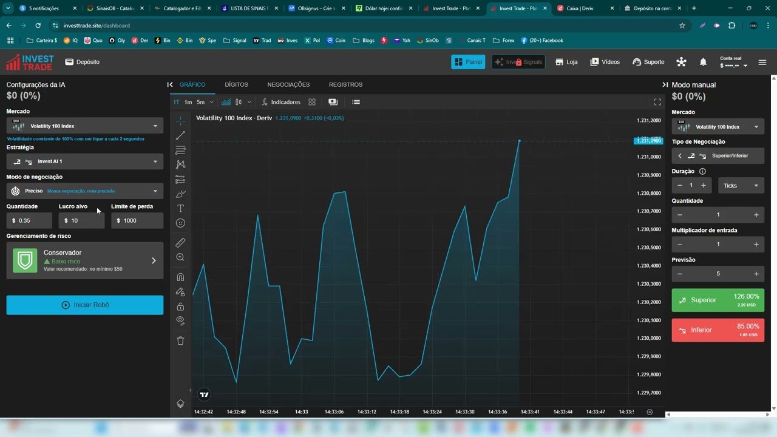777x437 pixels.
Task: Select the 1T tick interval
Action: click(x=177, y=102)
